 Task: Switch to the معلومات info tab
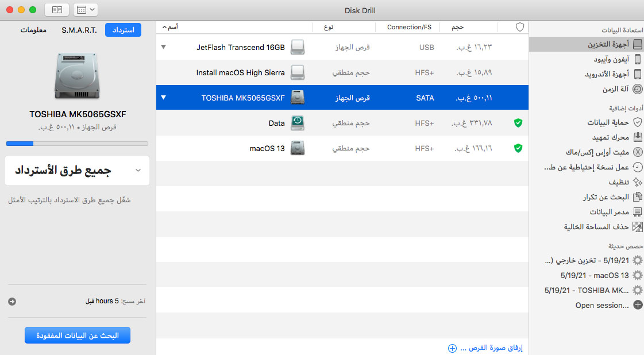click(33, 30)
